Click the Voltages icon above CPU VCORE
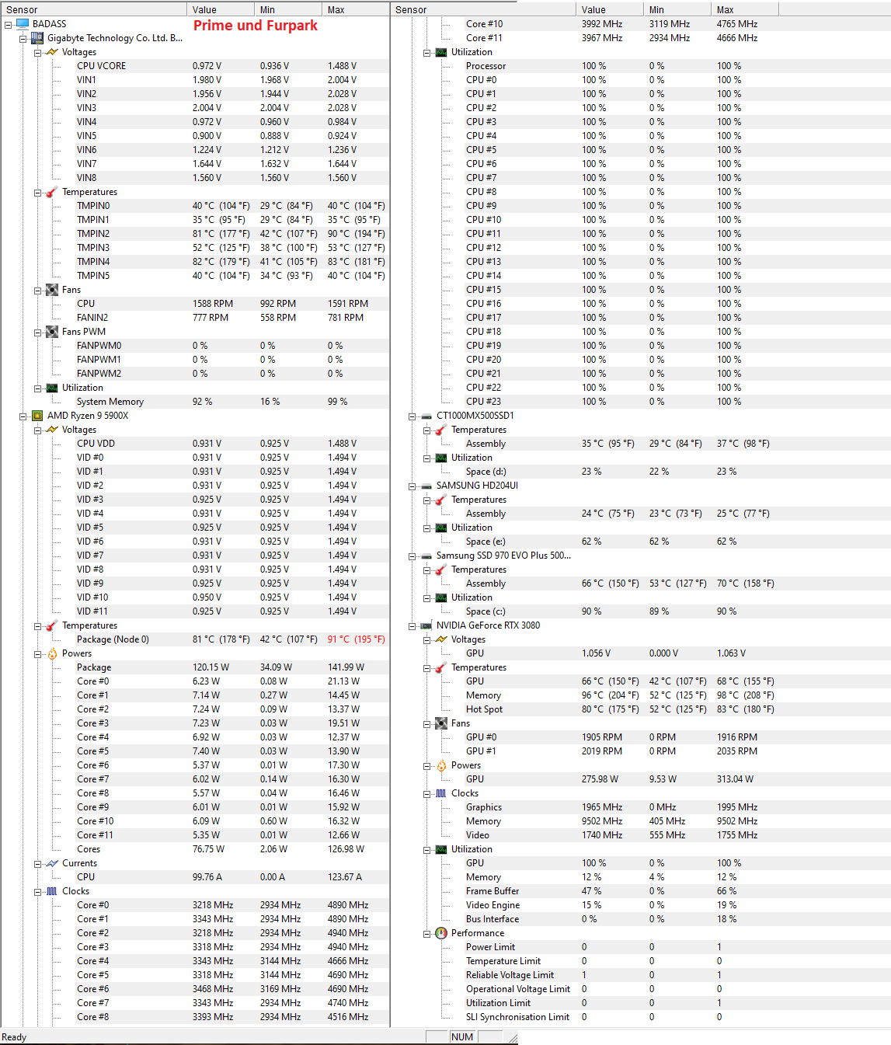 click(x=52, y=52)
